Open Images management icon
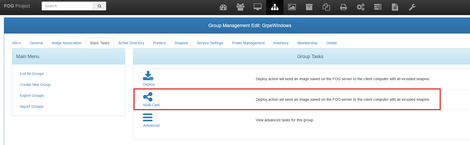 click(x=292, y=7)
